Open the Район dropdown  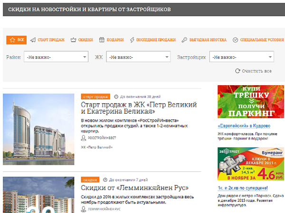56,57
